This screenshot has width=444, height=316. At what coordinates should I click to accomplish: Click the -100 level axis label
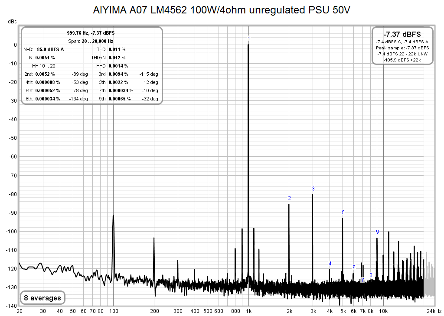11,232
